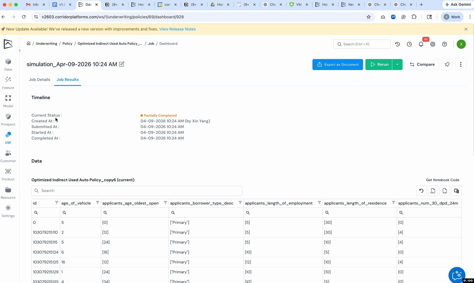Open the Customer section in sidebar
The height and width of the screenshot is (283, 474).
tap(8, 156)
